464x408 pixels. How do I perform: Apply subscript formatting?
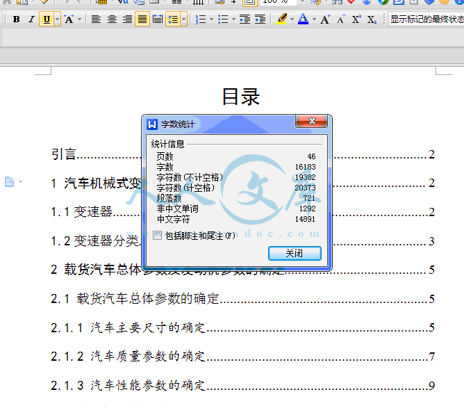(372, 19)
